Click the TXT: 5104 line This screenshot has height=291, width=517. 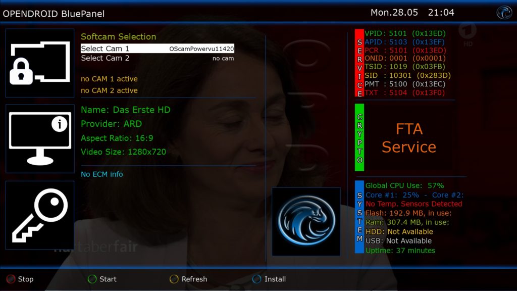pos(405,93)
